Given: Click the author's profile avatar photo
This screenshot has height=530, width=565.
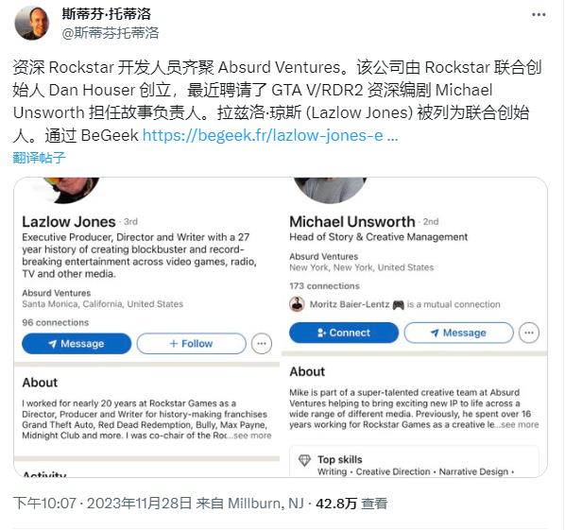Looking at the screenshot, I should coord(32,23).
